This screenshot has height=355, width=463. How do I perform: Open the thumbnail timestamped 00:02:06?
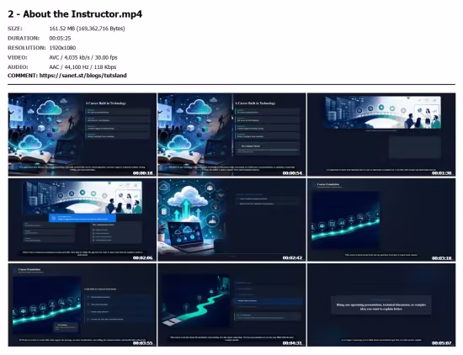[x=82, y=220]
